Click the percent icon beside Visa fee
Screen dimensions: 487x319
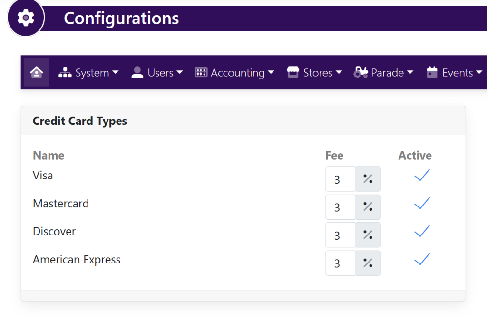(x=368, y=179)
